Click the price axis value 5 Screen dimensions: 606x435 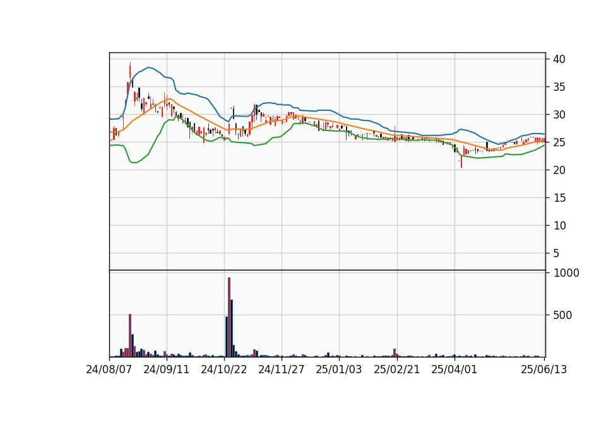pos(556,253)
